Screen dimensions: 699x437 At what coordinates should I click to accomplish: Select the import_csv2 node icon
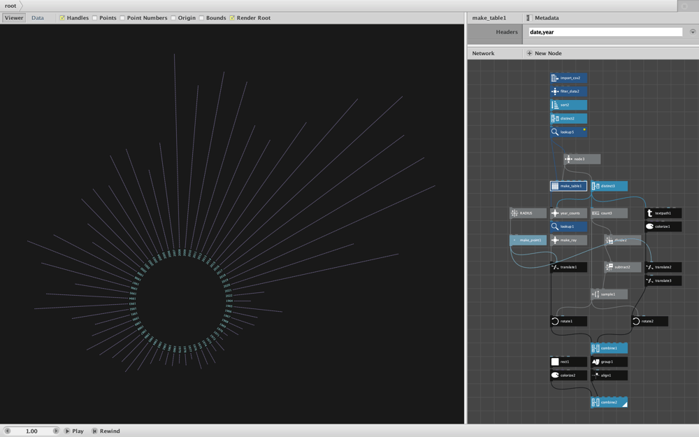(x=554, y=78)
